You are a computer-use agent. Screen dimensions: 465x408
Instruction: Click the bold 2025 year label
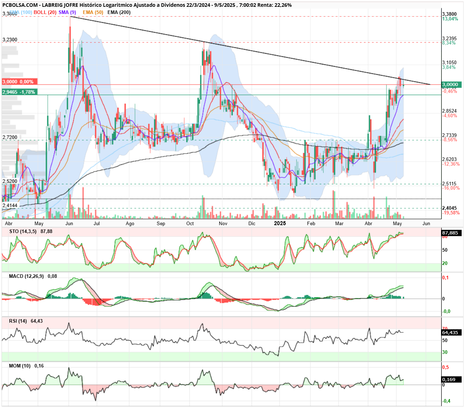(x=280, y=223)
